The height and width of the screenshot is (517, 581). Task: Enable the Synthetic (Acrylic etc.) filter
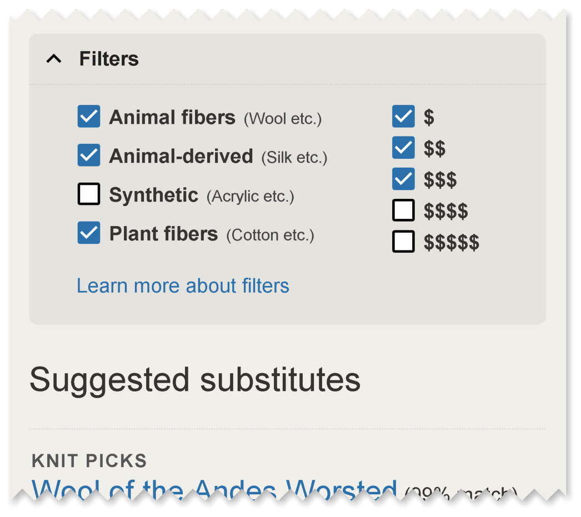(x=89, y=195)
